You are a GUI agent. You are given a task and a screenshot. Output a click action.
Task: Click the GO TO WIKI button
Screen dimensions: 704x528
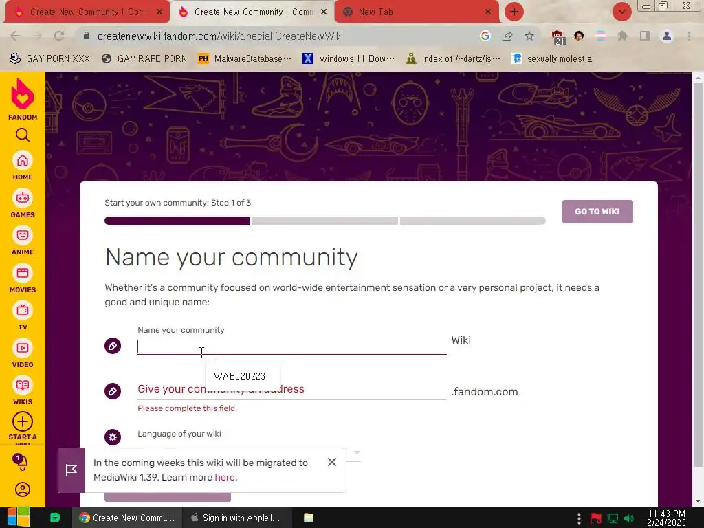597,212
